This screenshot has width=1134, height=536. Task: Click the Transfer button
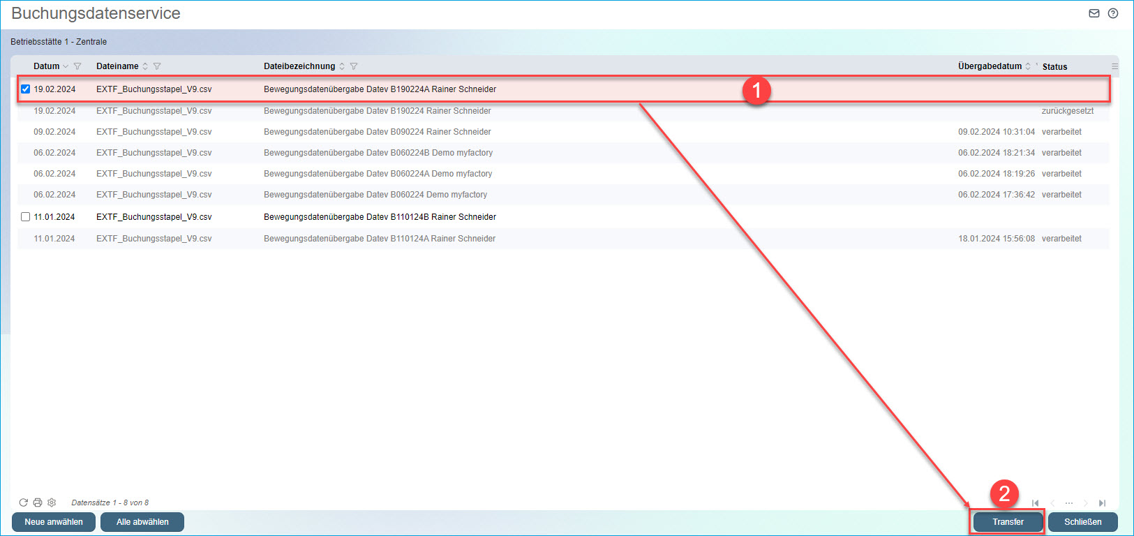(1008, 522)
